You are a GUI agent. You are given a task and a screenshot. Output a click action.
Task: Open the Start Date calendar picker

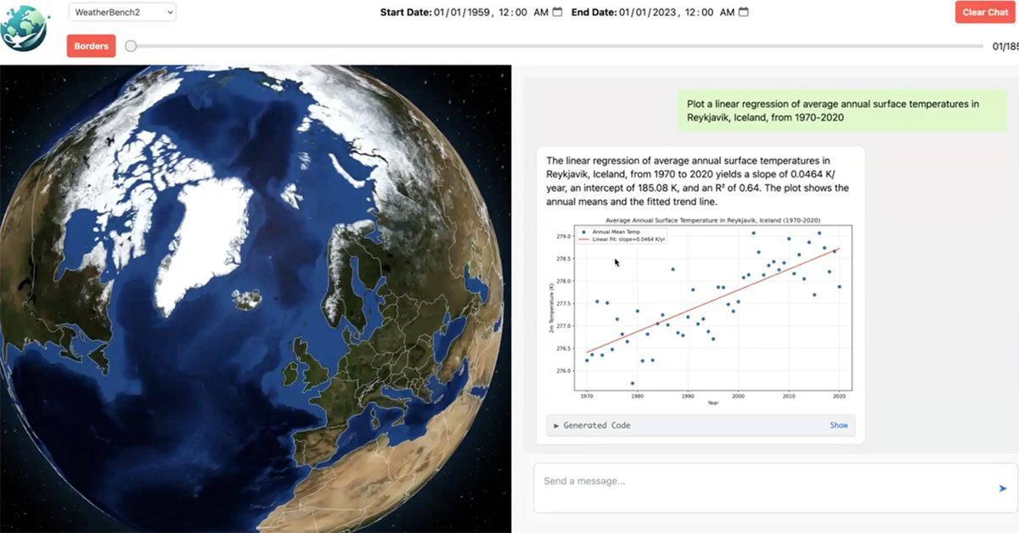558,13
